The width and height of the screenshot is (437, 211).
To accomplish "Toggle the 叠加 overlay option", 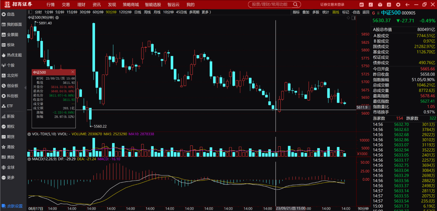I will (306, 12).
